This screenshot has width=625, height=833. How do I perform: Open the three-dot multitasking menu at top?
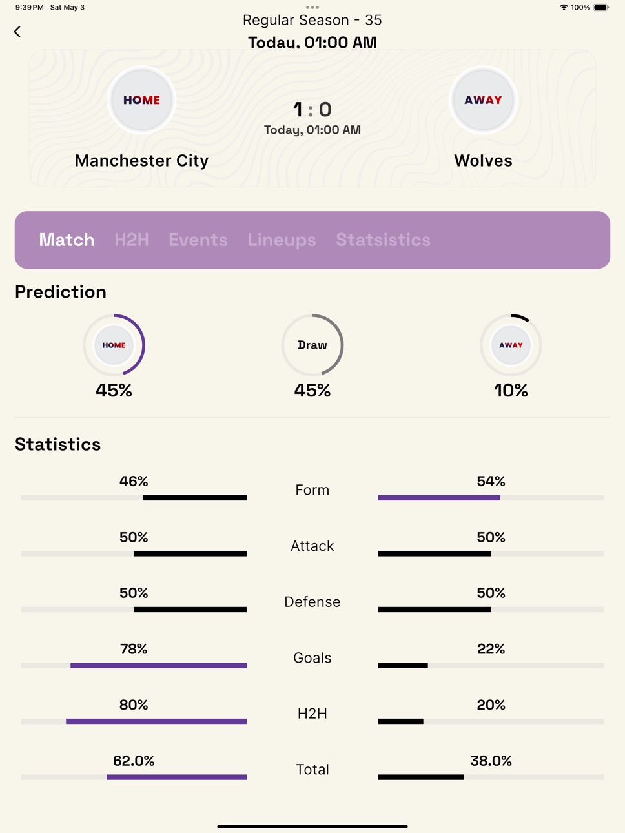312,7
